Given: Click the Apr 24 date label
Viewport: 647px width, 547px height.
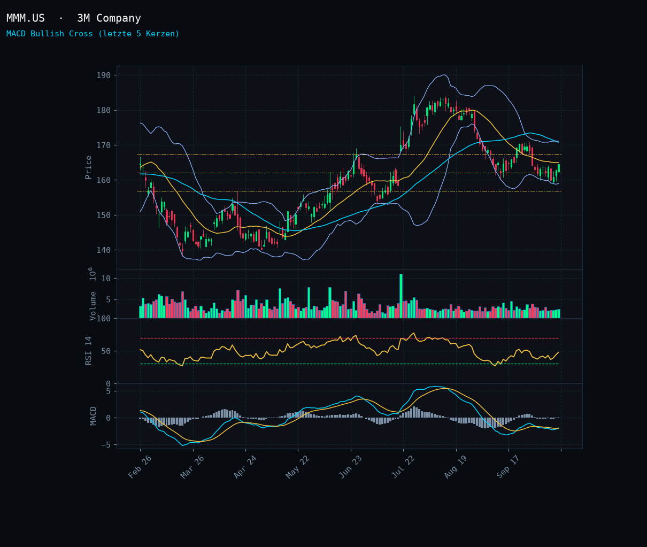Looking at the screenshot, I should click(245, 467).
